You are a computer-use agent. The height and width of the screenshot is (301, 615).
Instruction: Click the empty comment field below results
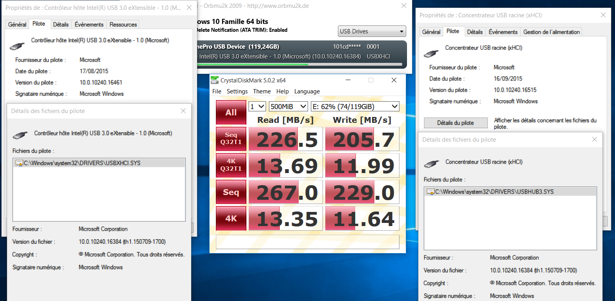[x=308, y=242]
